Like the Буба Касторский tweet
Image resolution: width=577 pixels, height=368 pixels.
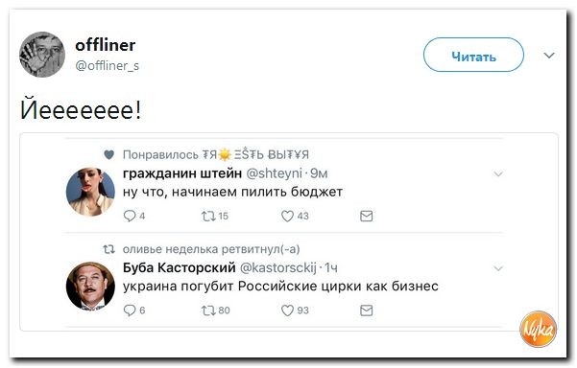pos(287,310)
